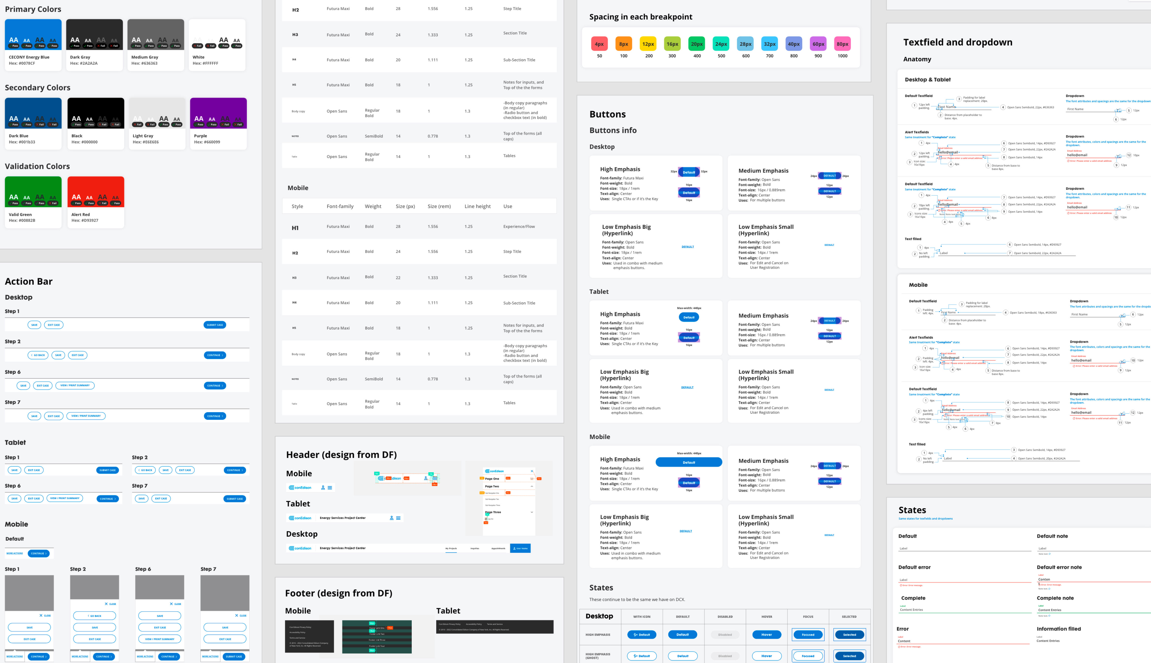
Task: Click the hamburger icon in Tablet header
Action: pyautogui.click(x=398, y=518)
